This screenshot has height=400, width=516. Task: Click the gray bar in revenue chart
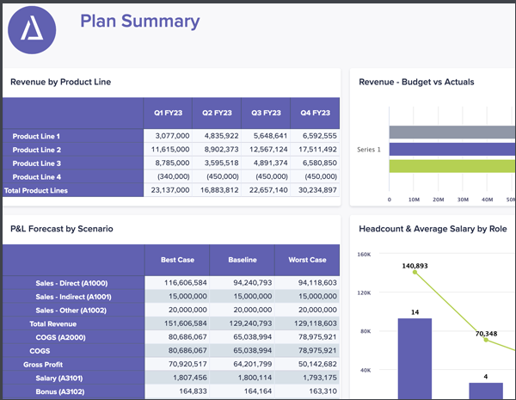[452, 132]
